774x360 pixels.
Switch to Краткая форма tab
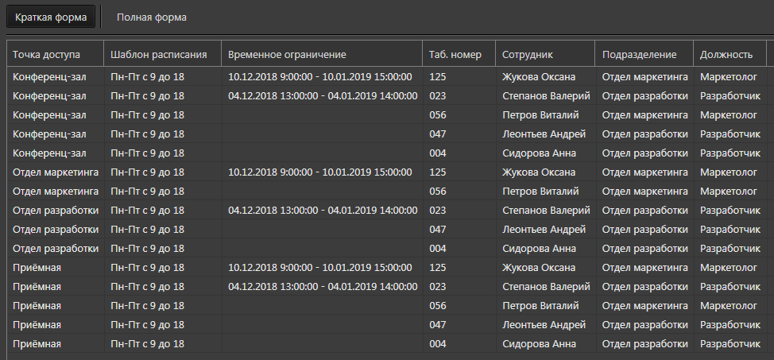tap(51, 17)
